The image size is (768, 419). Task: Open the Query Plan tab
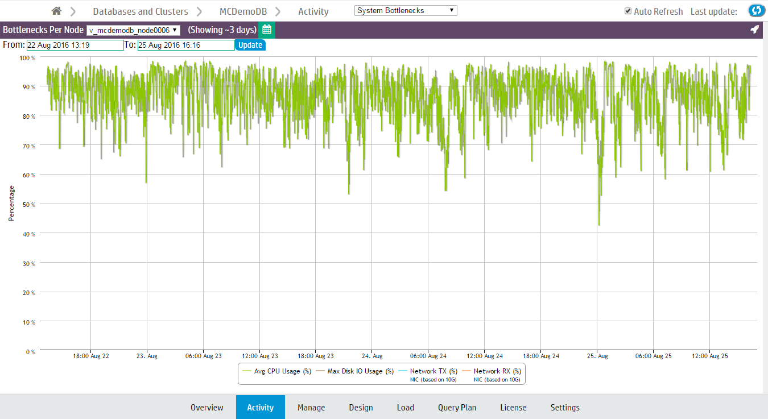click(457, 408)
